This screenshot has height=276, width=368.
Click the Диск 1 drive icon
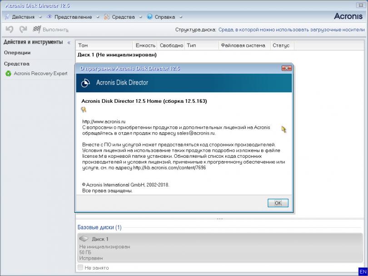[83, 239]
